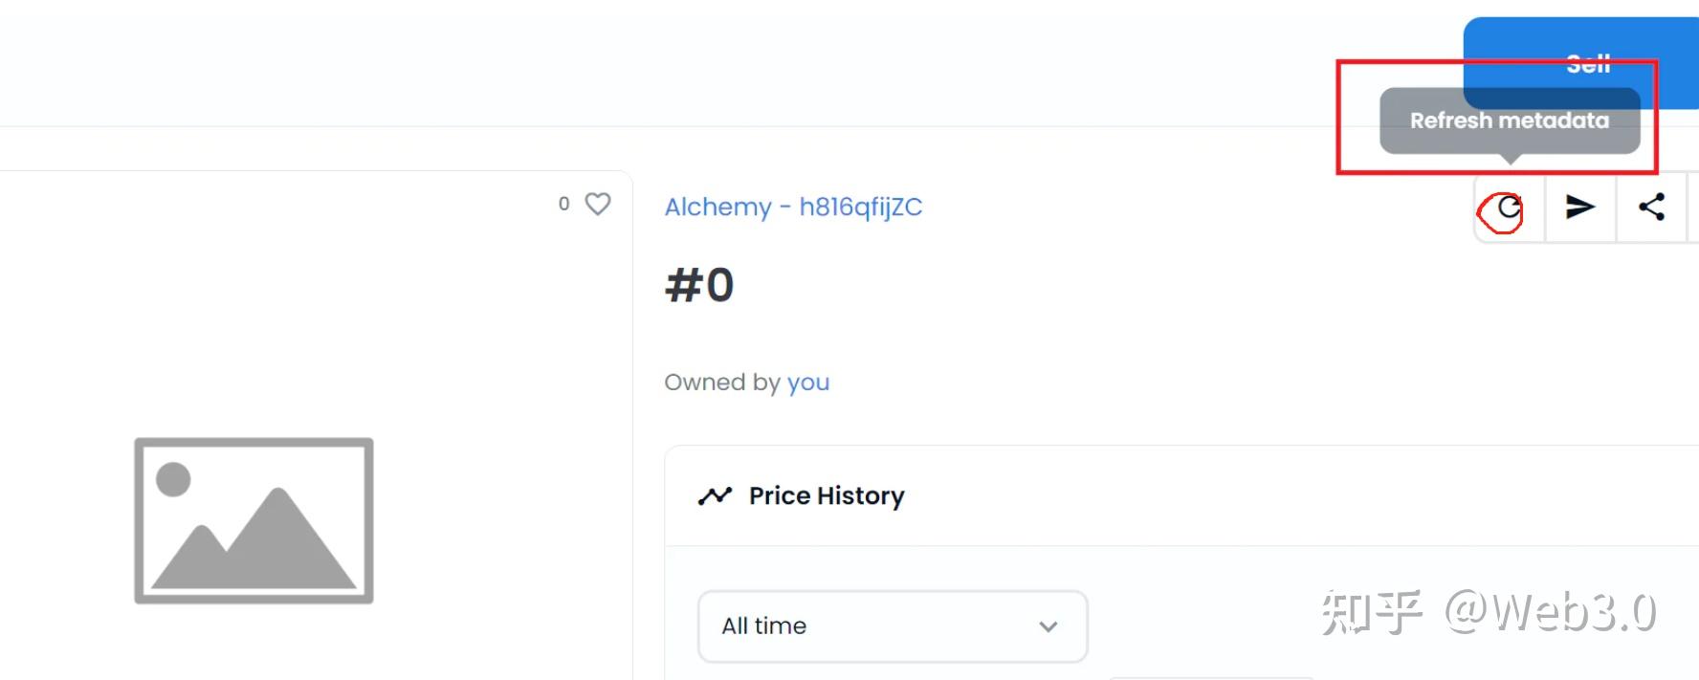Favorite the NFT with the heart icon

tap(598, 204)
